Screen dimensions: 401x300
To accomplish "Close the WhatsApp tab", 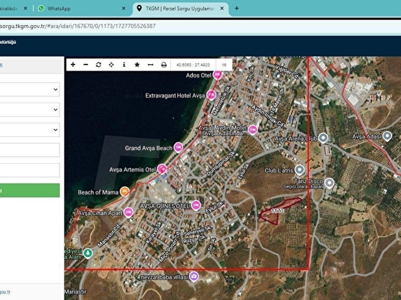I will pyautogui.click(x=123, y=8).
